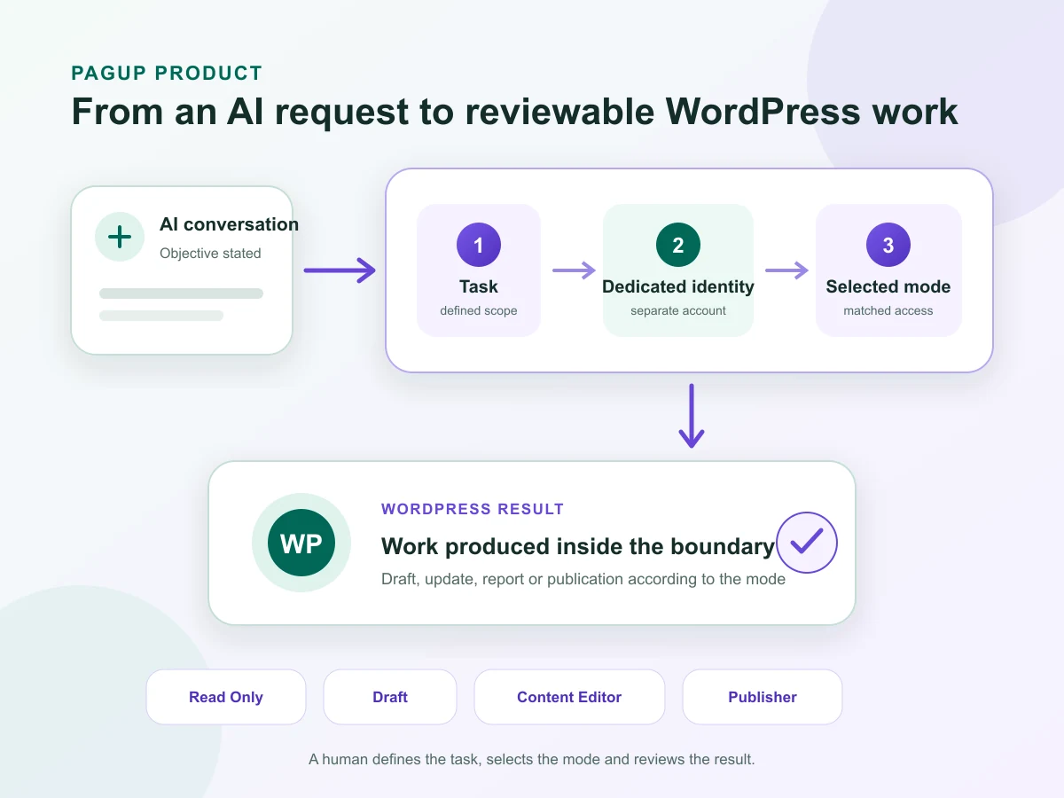Click the step 1 Task number circle
The image size is (1064, 798).
point(479,246)
